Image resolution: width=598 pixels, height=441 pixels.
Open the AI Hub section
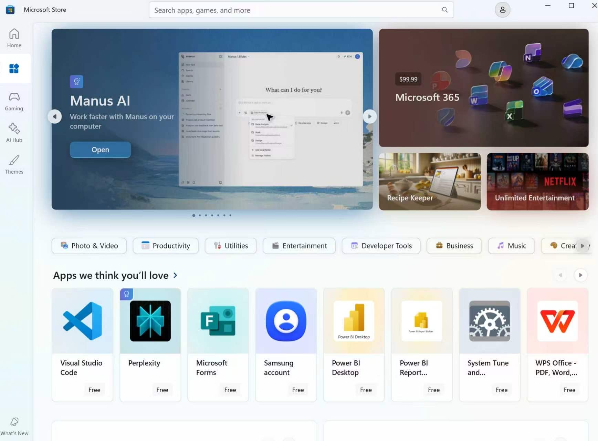(14, 133)
